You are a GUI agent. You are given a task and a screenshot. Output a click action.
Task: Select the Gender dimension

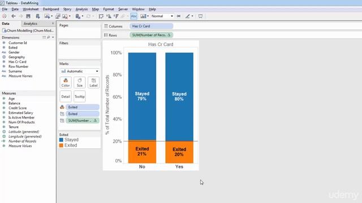tap(14, 52)
